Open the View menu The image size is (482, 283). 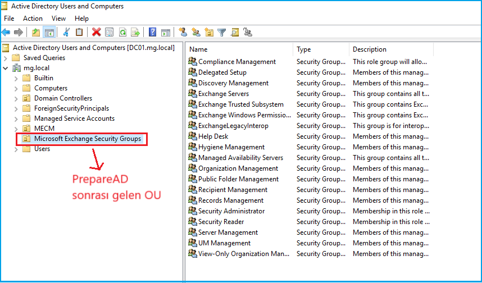58,19
